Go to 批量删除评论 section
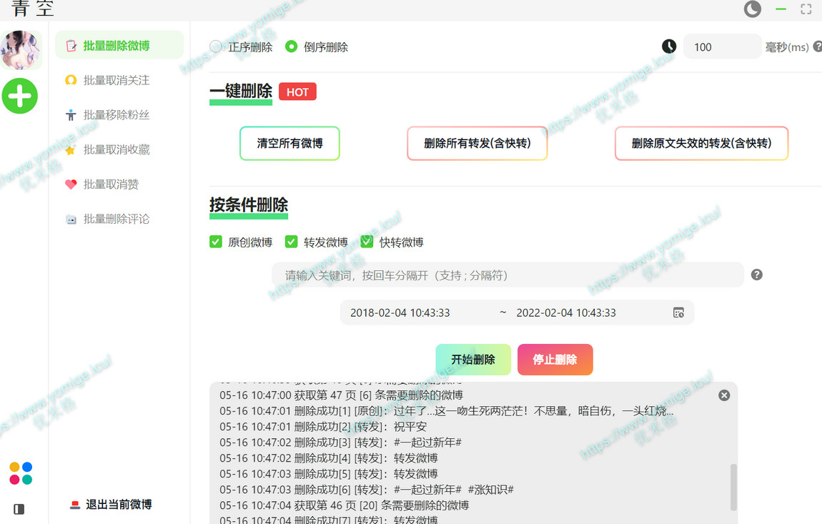This screenshot has width=822, height=524. 116,219
